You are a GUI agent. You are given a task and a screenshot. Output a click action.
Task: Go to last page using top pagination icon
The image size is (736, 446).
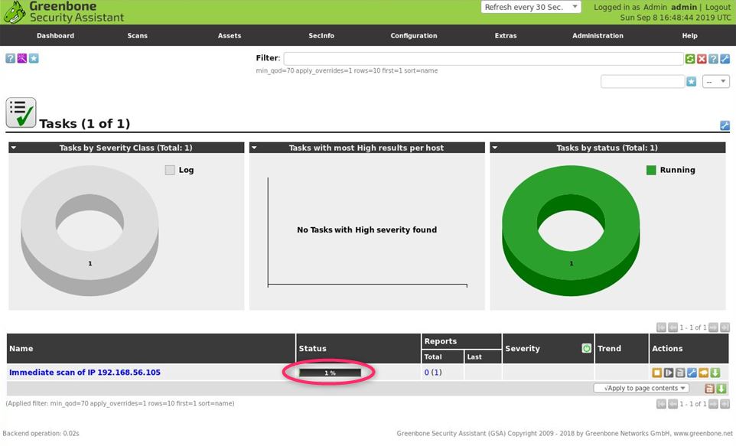pos(725,327)
